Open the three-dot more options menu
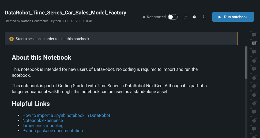The image size is (260, 138). click(x=203, y=17)
